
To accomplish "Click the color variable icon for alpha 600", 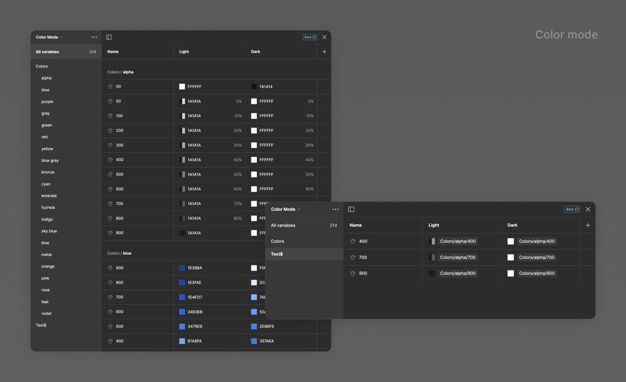I will [110, 189].
